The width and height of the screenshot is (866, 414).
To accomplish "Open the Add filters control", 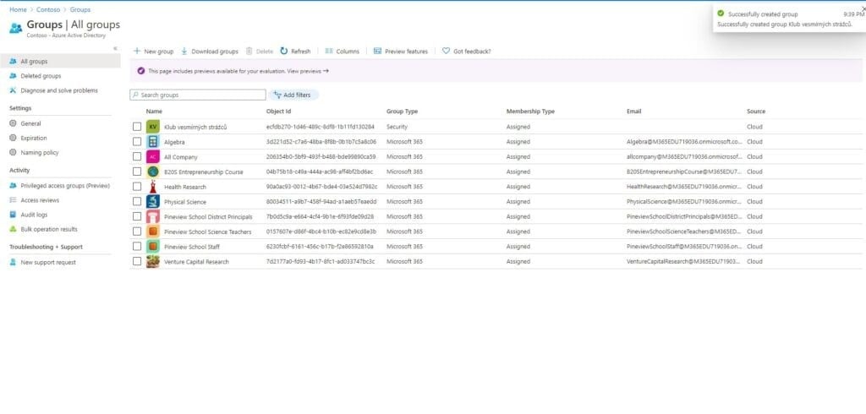I will click(x=294, y=95).
